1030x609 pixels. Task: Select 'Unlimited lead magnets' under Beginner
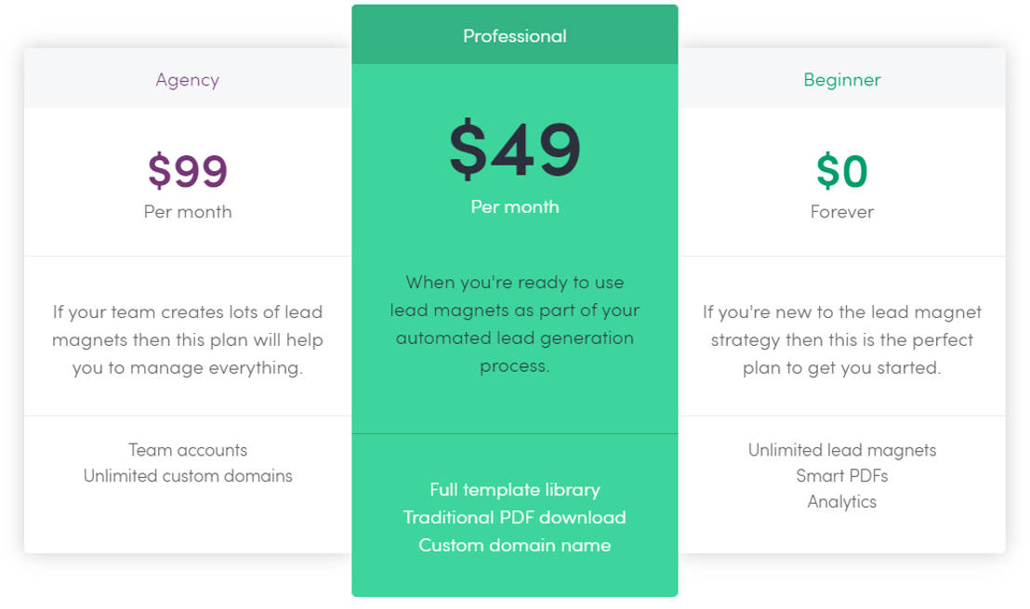[x=842, y=449]
